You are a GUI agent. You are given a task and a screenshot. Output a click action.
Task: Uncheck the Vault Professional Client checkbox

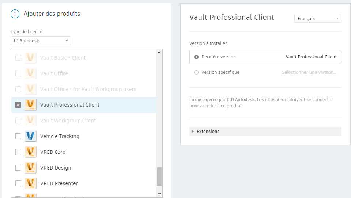18,105
